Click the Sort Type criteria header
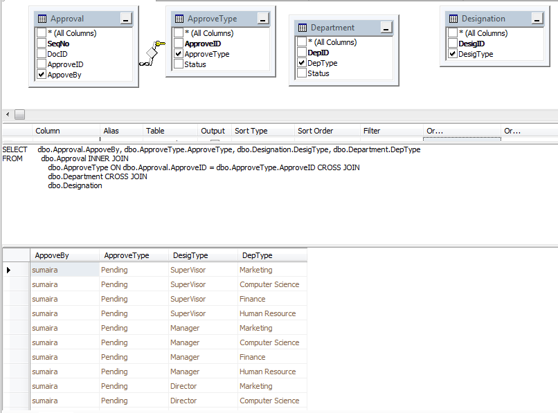 click(x=263, y=131)
